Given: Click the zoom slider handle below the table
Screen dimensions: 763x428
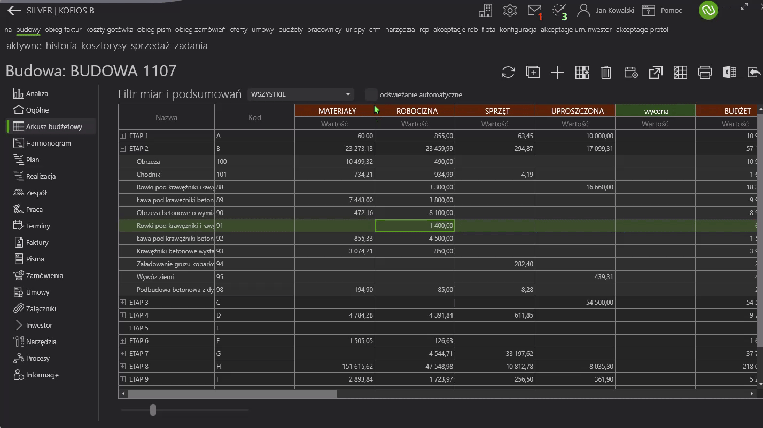Looking at the screenshot, I should click(153, 410).
